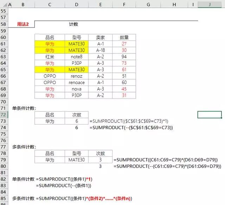Click the A-18 seller cell
Viewport: 225px width, 205px height.
pos(101,50)
